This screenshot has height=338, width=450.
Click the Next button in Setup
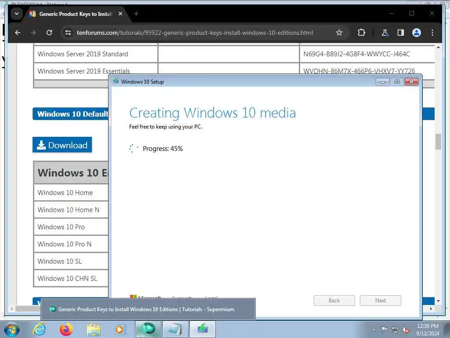381,300
